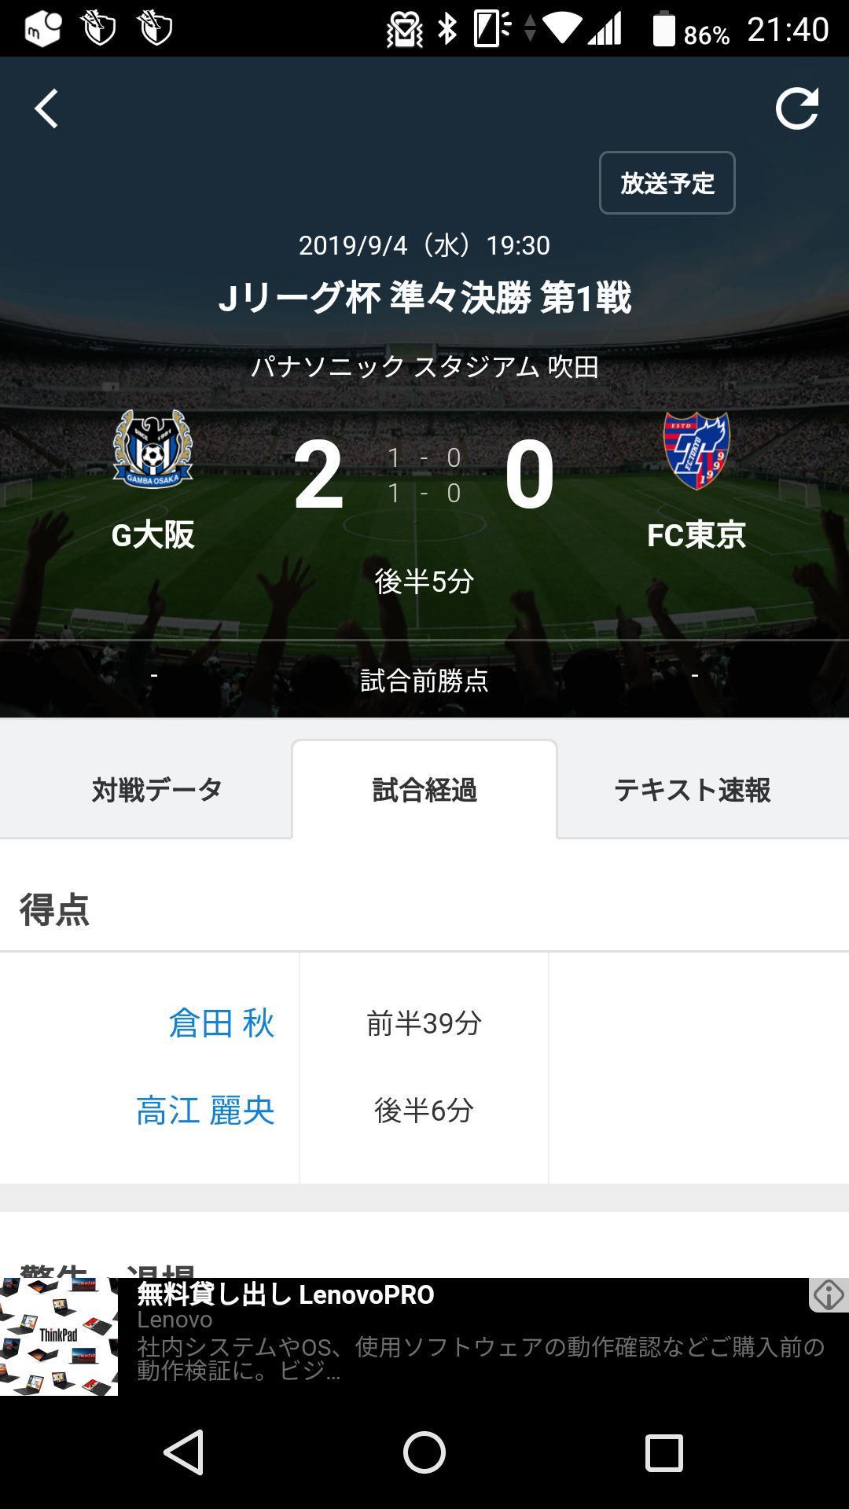Tap the FC東京 team name

[696, 535]
